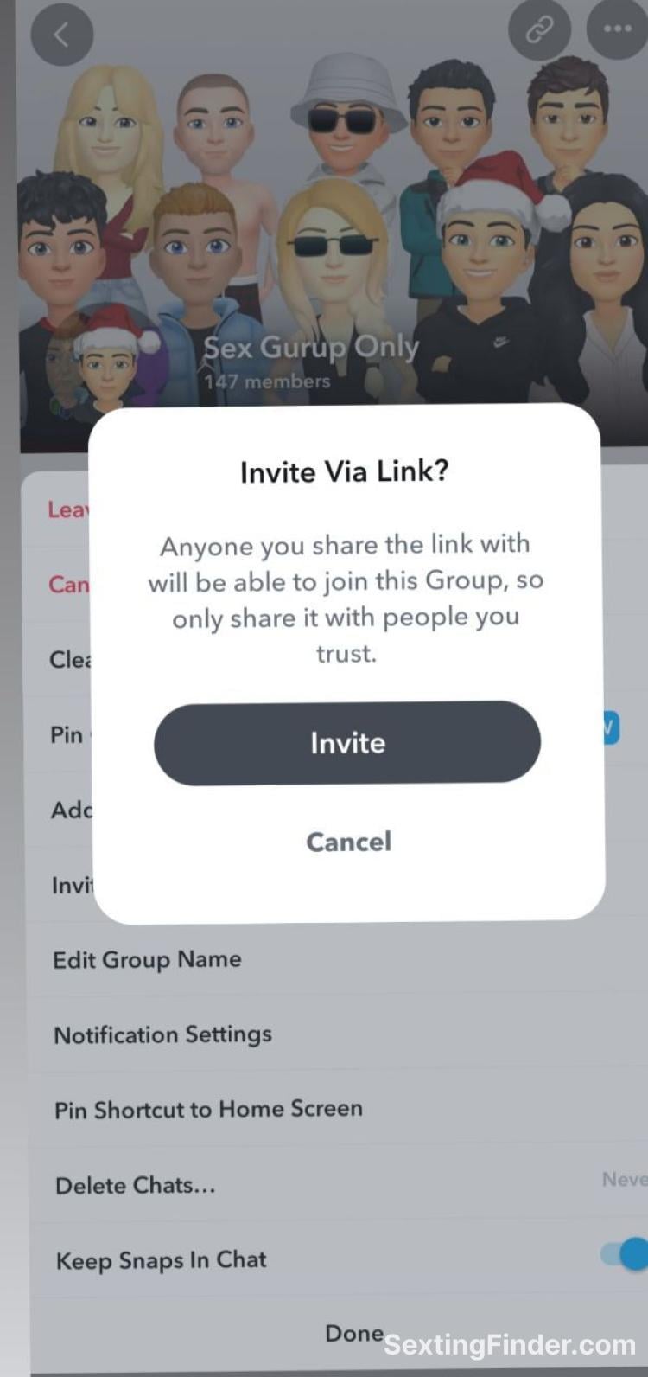
Task: Tap the back arrow icon
Action: point(61,35)
